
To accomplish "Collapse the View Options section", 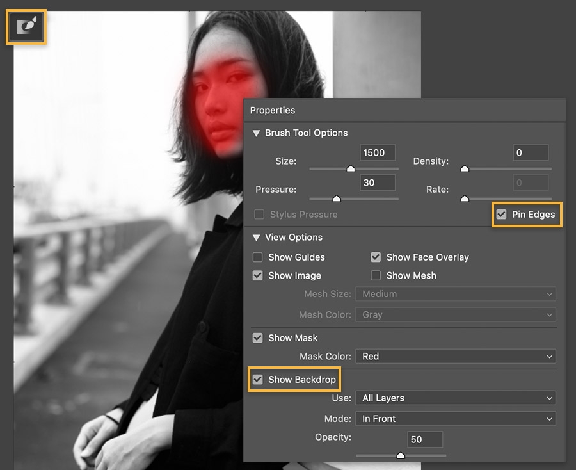I will tap(257, 238).
